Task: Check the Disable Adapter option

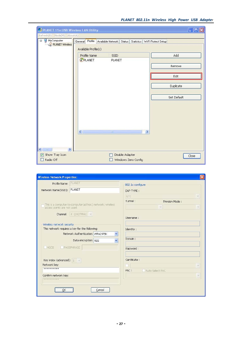Action: coord(111,155)
